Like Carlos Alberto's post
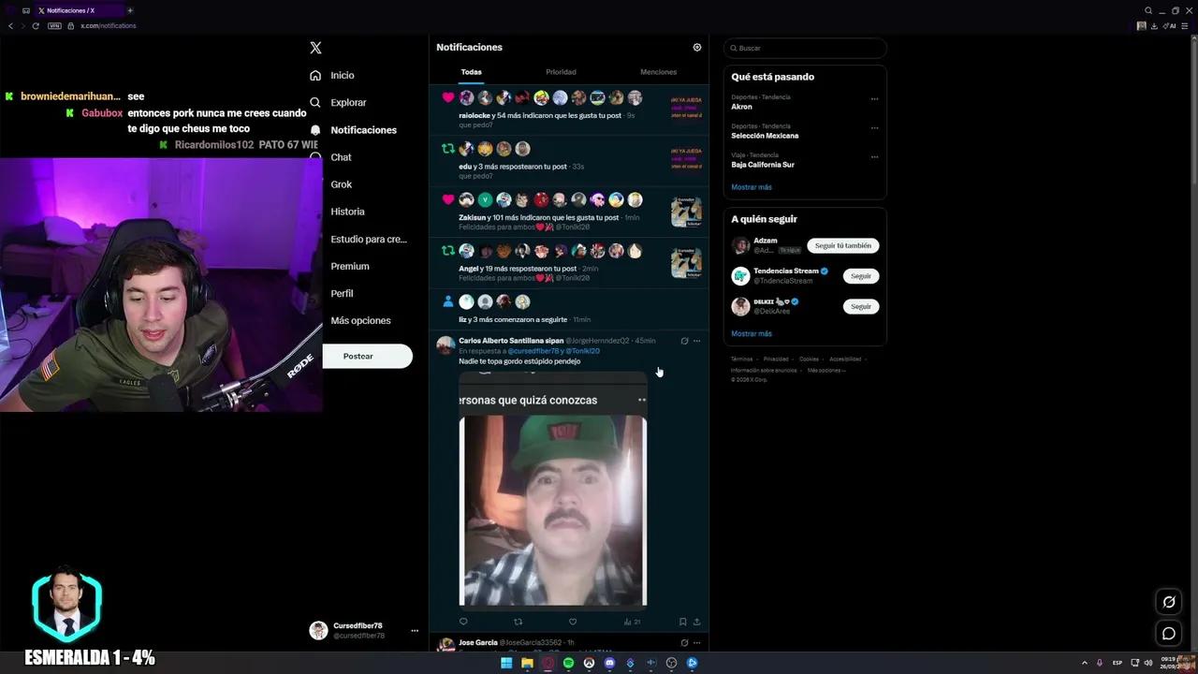1198x674 pixels. click(x=573, y=622)
